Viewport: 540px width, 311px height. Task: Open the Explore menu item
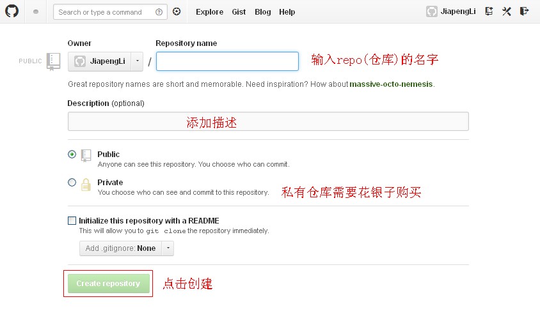209,12
